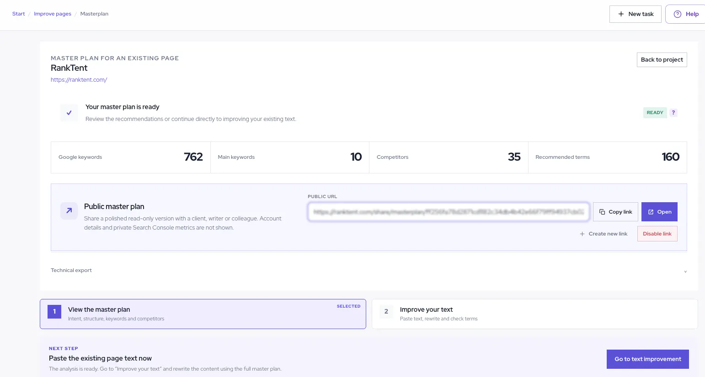Click the Technical export chevron arrow
705x377 pixels.
(685, 272)
